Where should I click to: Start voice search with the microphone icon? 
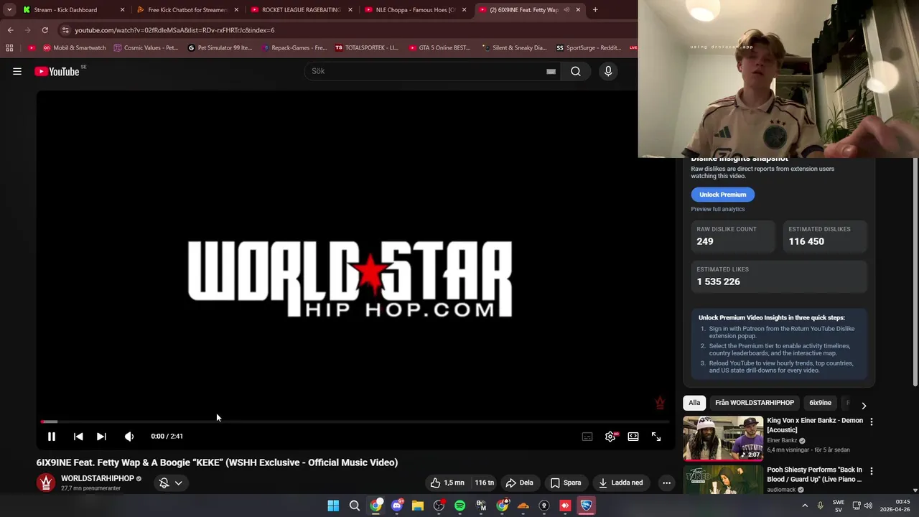tap(608, 71)
